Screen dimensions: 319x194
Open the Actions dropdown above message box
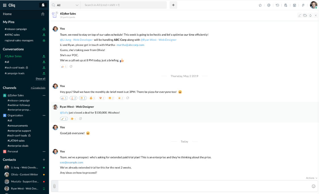click(312, 178)
